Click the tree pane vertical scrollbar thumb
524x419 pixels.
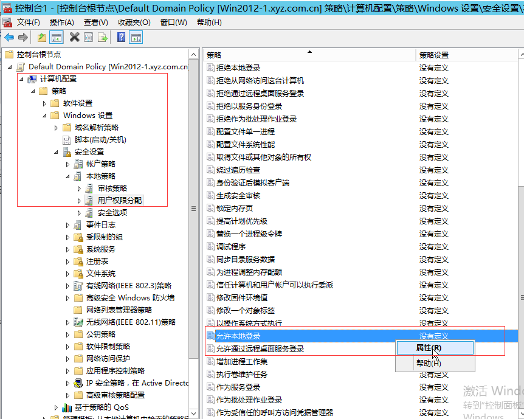click(x=193, y=209)
